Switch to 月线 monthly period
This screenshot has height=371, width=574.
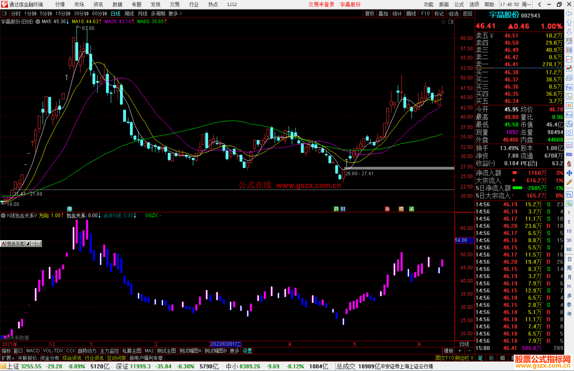(x=143, y=14)
